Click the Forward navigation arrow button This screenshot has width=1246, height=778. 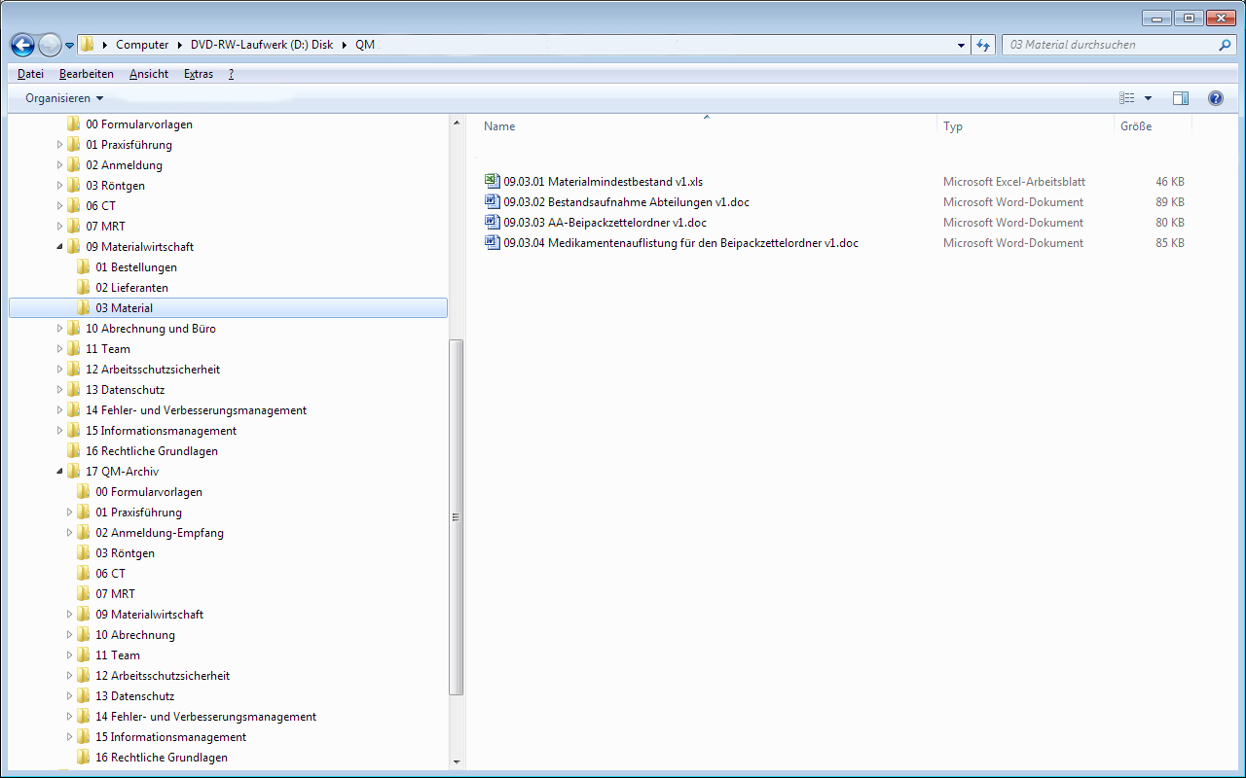tap(50, 45)
